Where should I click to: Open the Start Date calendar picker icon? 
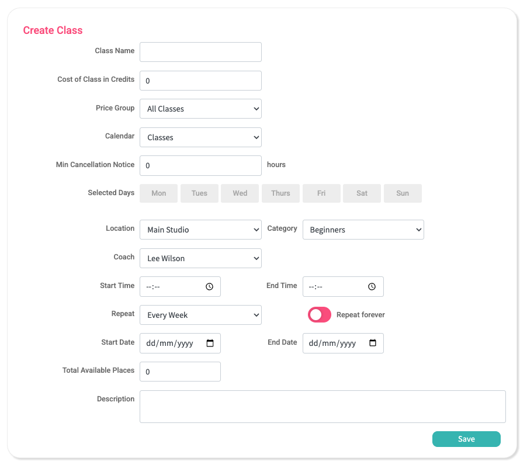pyautogui.click(x=210, y=344)
